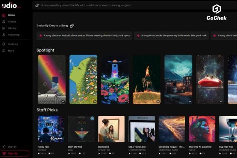Click the heart icon under Funky Taxi
Image resolution: width=237 pixels, height=158 pixels.
pyautogui.click(x=49, y=154)
